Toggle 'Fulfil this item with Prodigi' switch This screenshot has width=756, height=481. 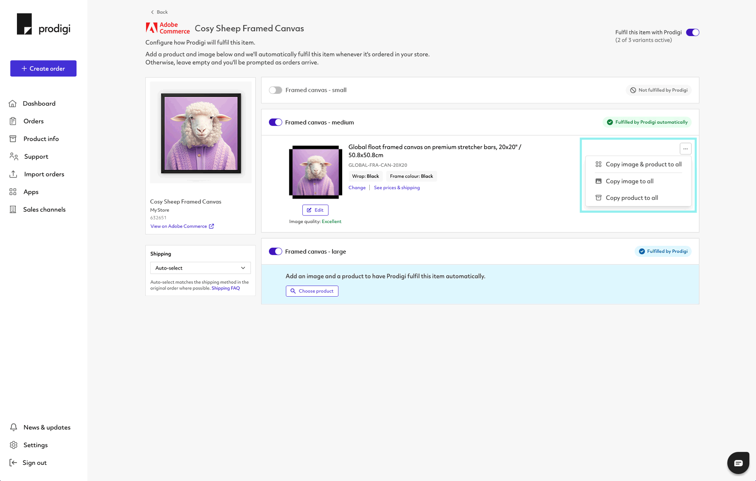point(693,32)
